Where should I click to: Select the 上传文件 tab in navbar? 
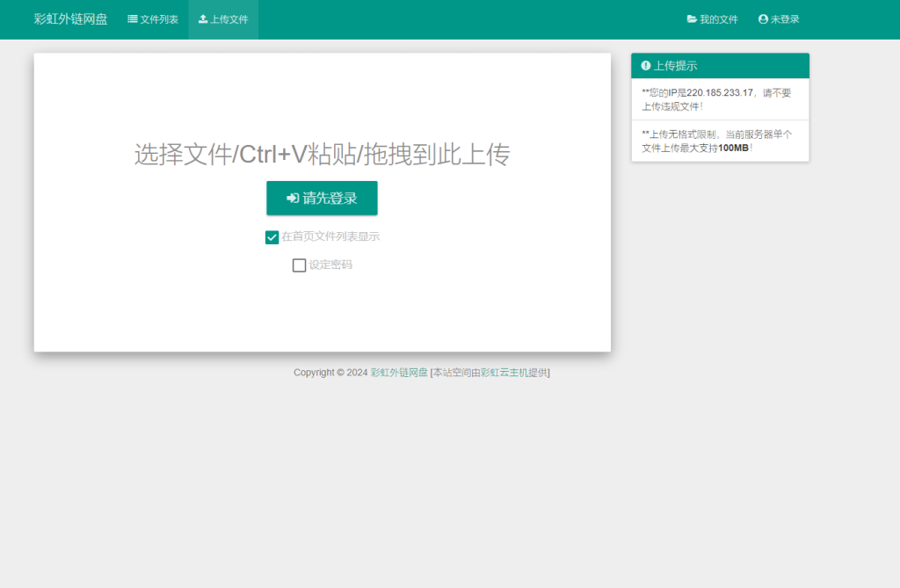(x=223, y=19)
